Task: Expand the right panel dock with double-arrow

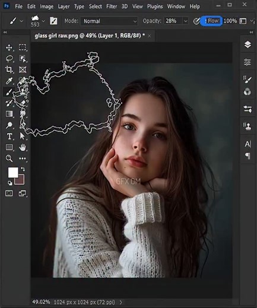Action: click(251, 32)
